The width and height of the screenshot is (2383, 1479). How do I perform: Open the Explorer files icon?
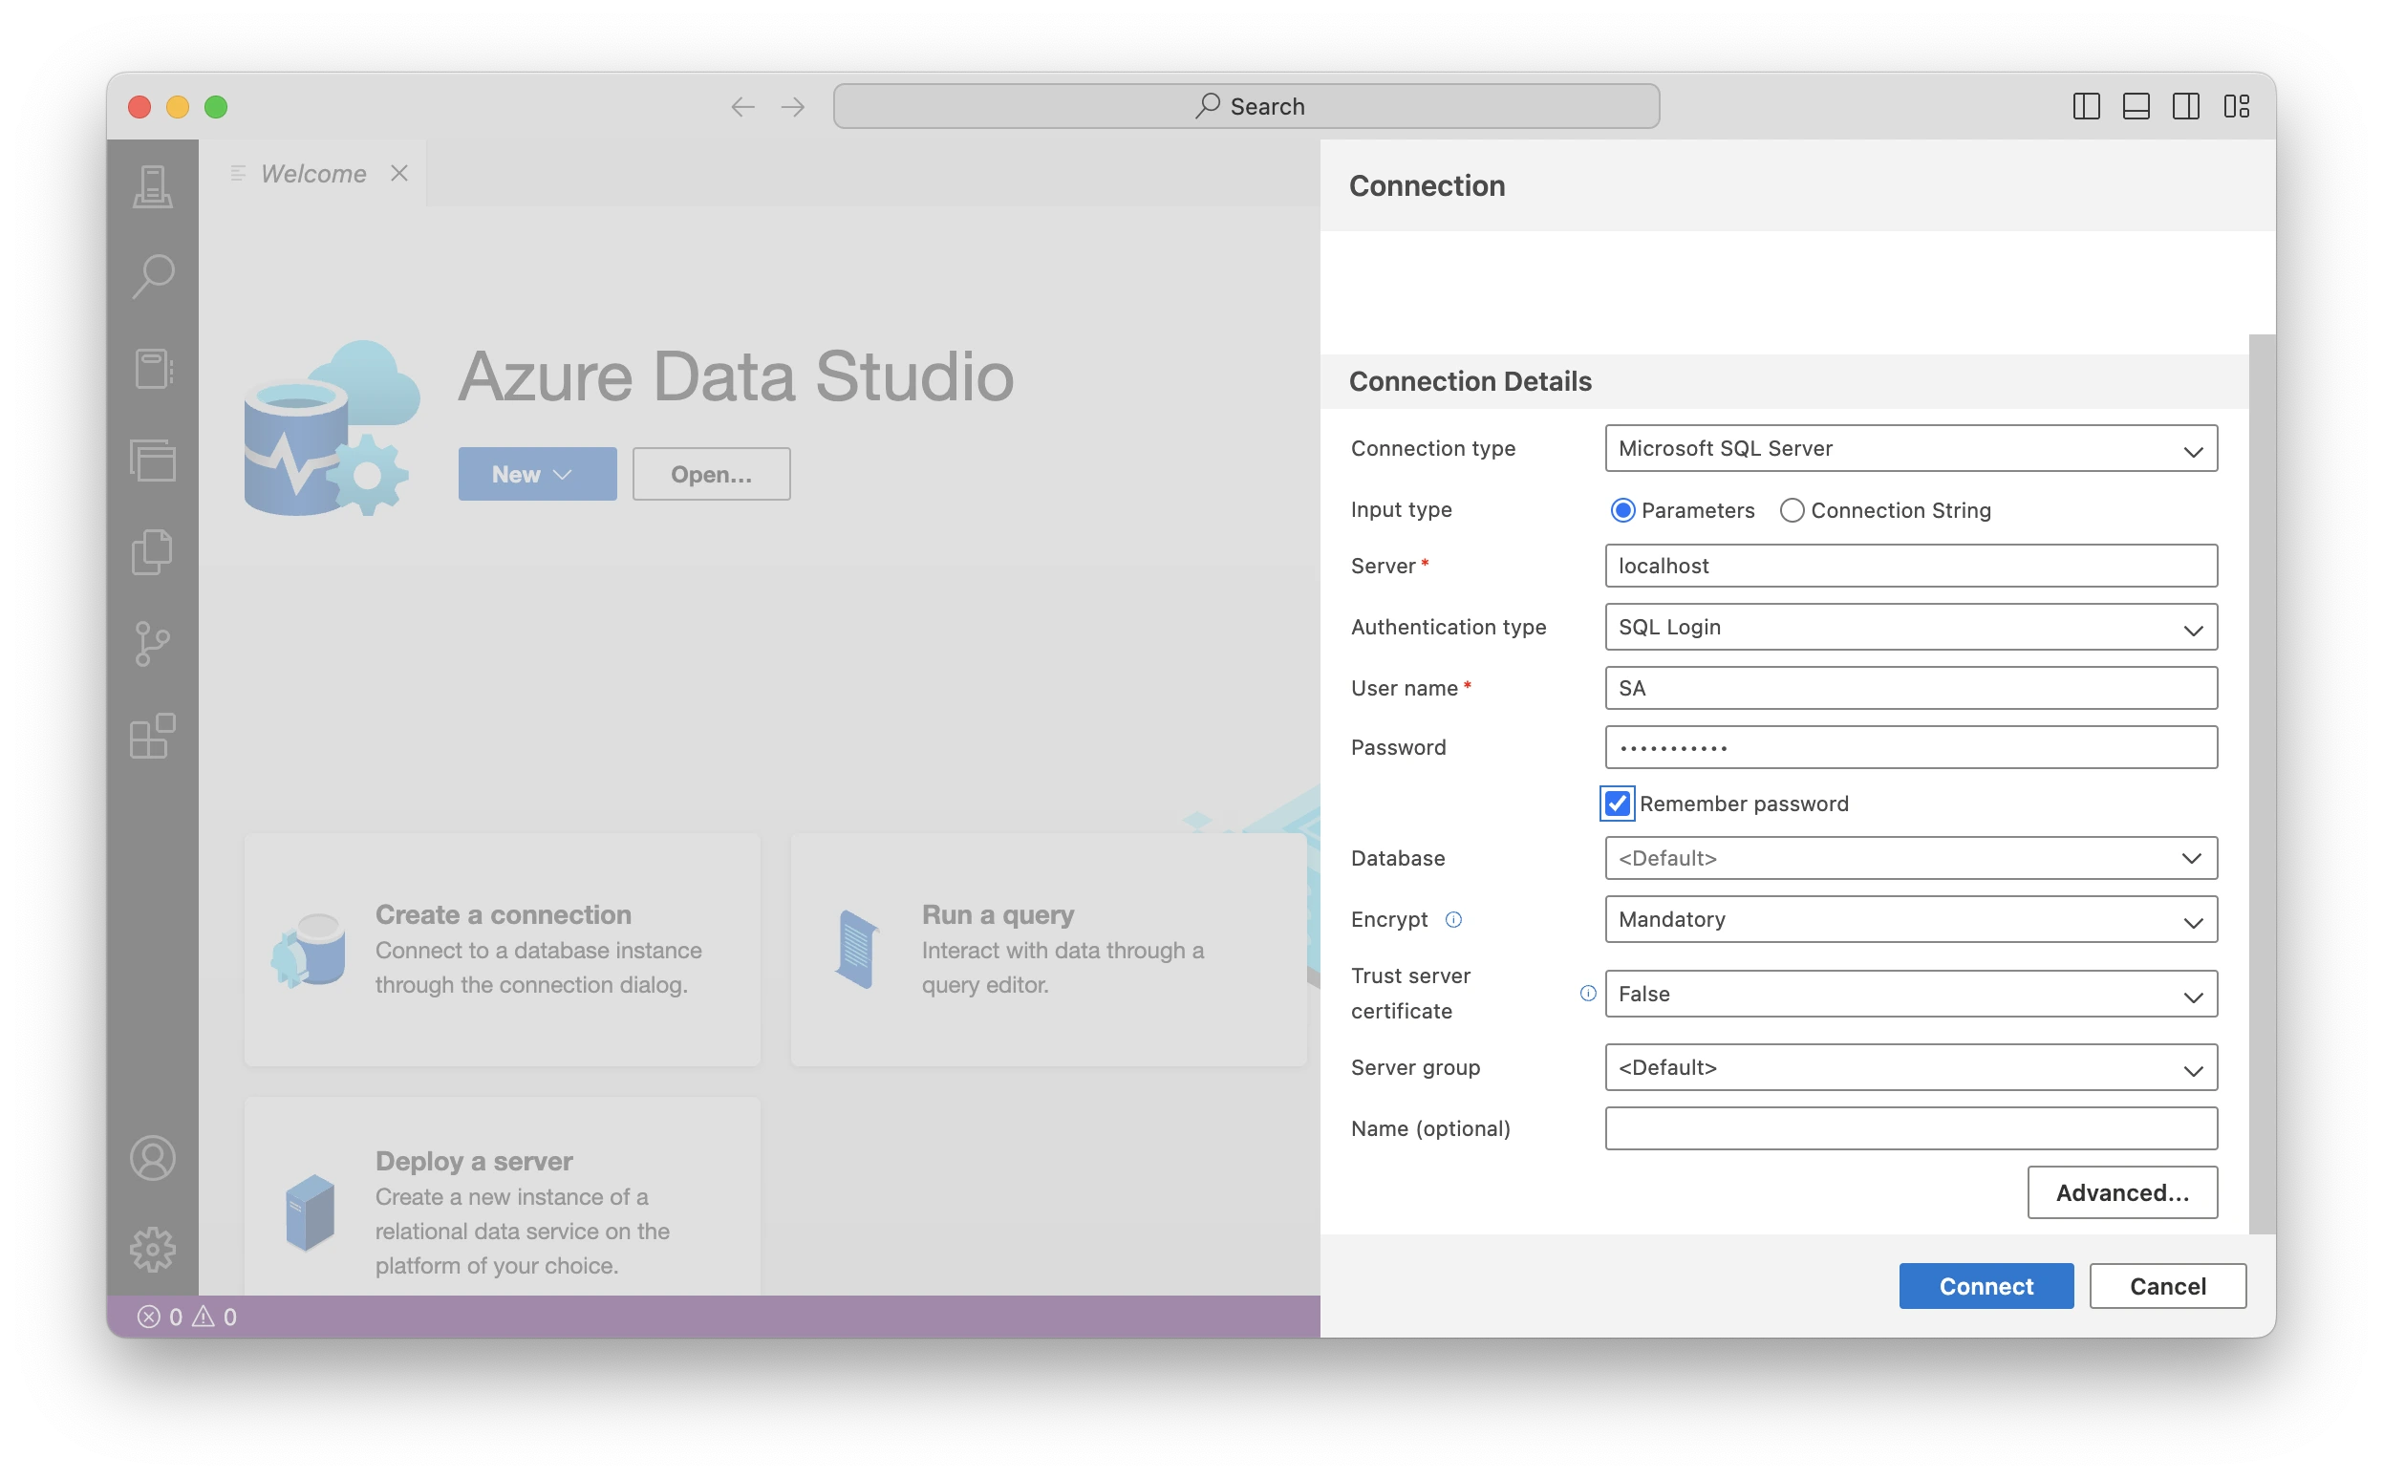click(x=153, y=552)
